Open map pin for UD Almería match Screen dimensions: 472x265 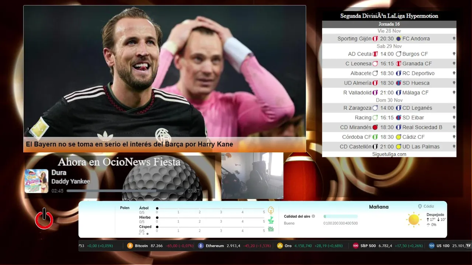tap(454, 83)
